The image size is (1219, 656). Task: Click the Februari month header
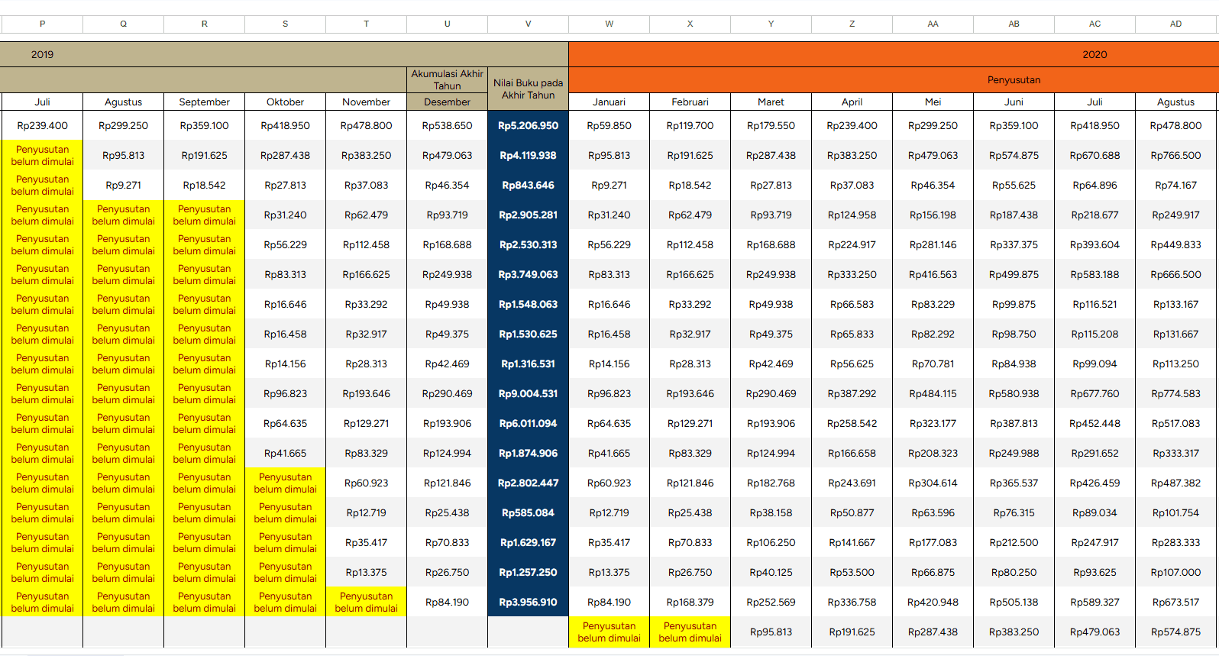click(x=690, y=102)
